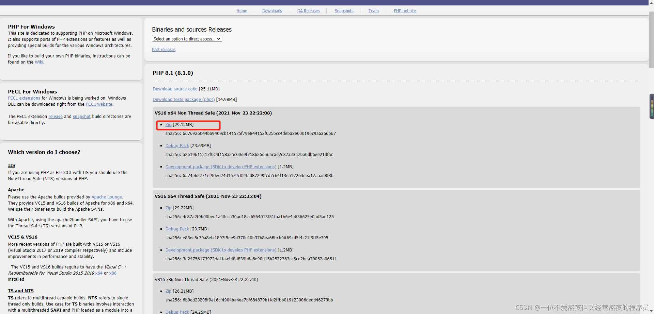Open the Wiki link in sidebar
This screenshot has width=654, height=314.
click(x=39, y=62)
